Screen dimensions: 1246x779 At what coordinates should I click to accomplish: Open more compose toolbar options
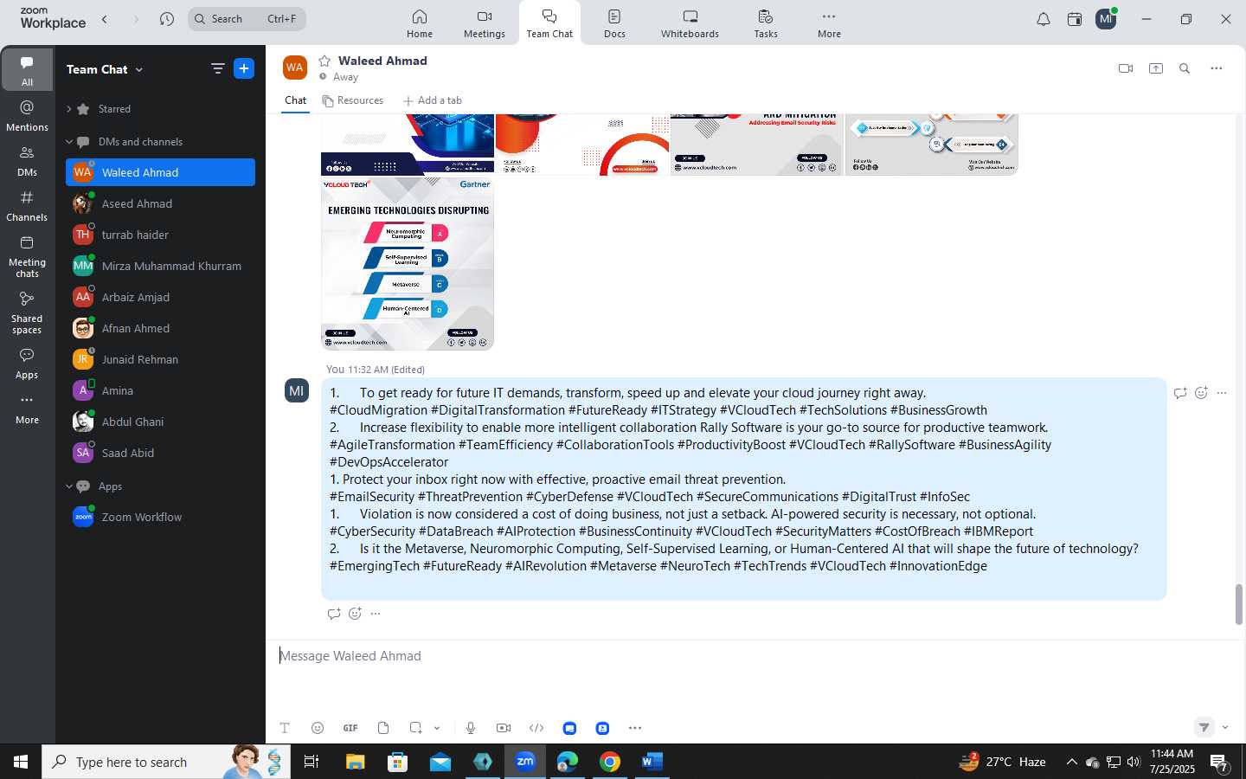(x=635, y=728)
